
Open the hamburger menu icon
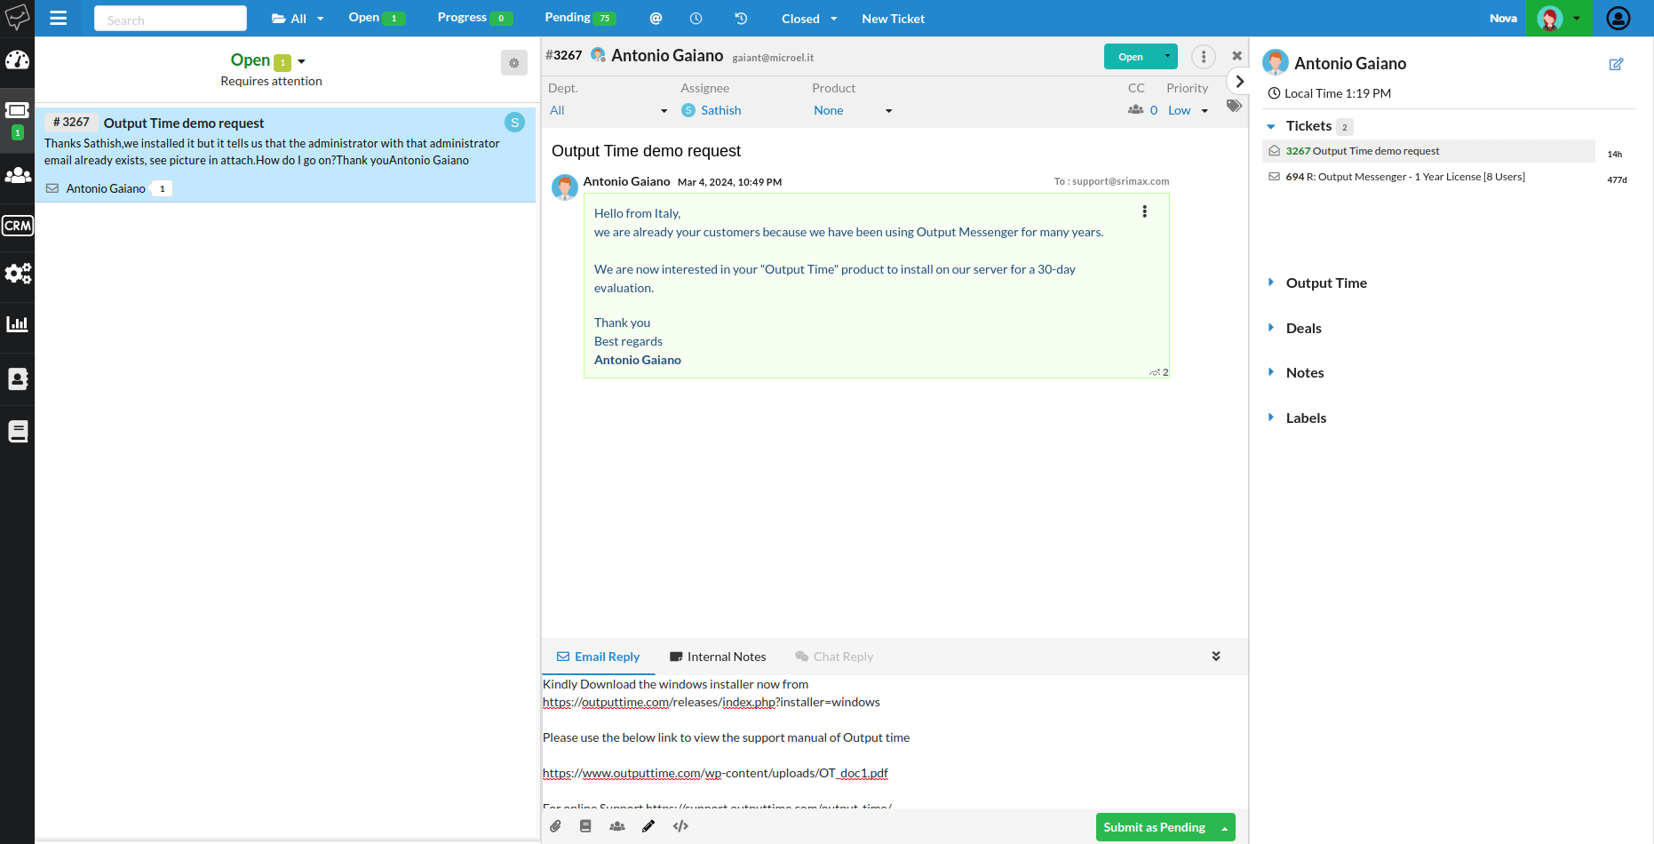click(59, 18)
